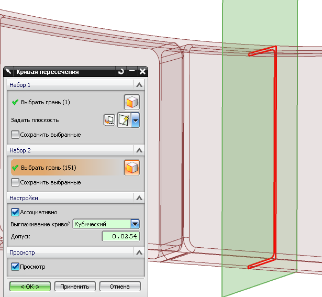Click the dialog arrow icon in the title bar
Screen dimensions: 322x297
pos(8,72)
